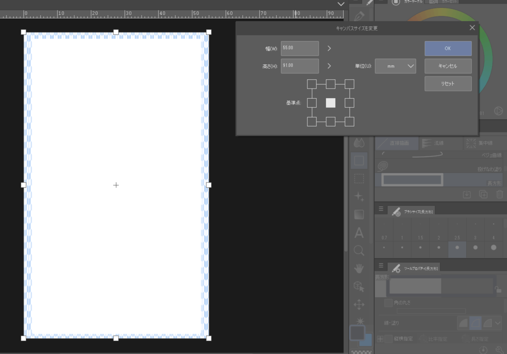Click the blue sub color swatch
The width and height of the screenshot is (507, 354).
tap(368, 342)
